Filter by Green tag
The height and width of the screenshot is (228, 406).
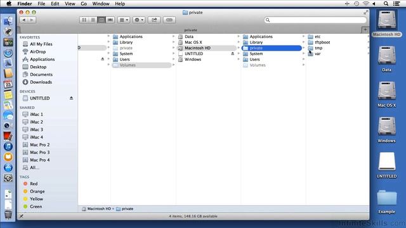36,206
